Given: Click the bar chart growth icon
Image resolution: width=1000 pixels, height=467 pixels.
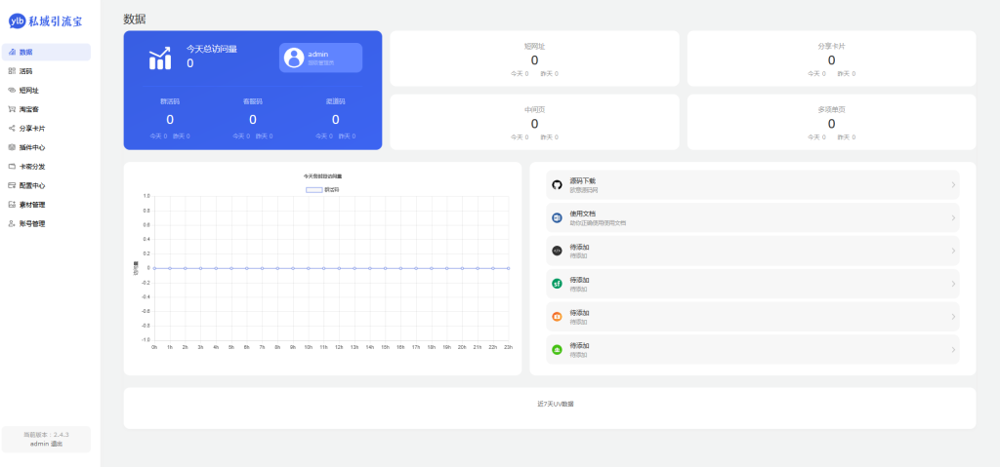Looking at the screenshot, I should pyautogui.click(x=160, y=58).
